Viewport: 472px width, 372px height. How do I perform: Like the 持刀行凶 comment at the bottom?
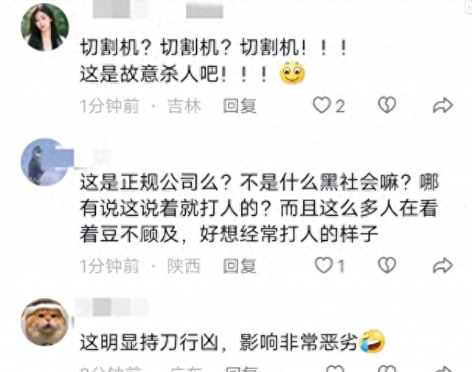[x=335, y=369]
